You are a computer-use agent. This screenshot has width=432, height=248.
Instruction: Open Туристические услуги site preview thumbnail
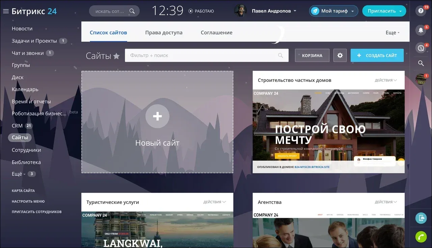tap(157, 230)
